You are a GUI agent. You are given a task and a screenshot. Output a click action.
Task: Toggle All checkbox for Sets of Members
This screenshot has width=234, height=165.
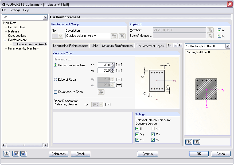click(x=219, y=36)
